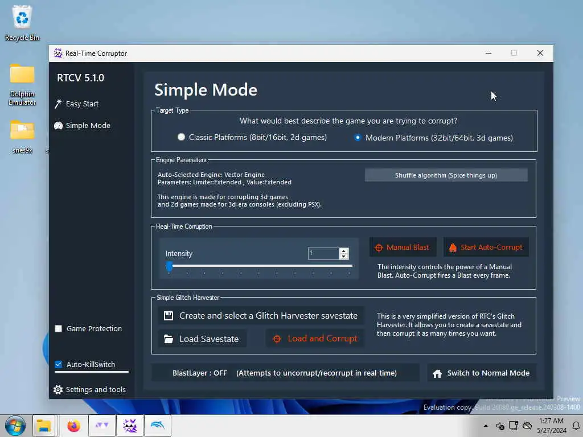Screen dimensions: 583x437
Task: Click the RTCV 5.1.0 version label
Action: point(81,77)
